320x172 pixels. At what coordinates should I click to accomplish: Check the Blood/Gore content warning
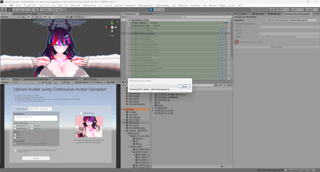32,126
